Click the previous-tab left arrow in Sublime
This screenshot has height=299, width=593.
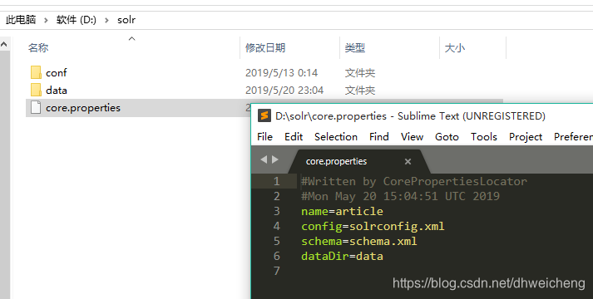pyautogui.click(x=264, y=159)
